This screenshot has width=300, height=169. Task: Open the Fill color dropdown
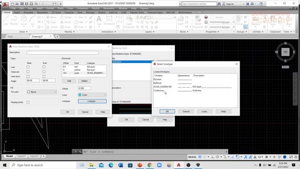[42, 92]
